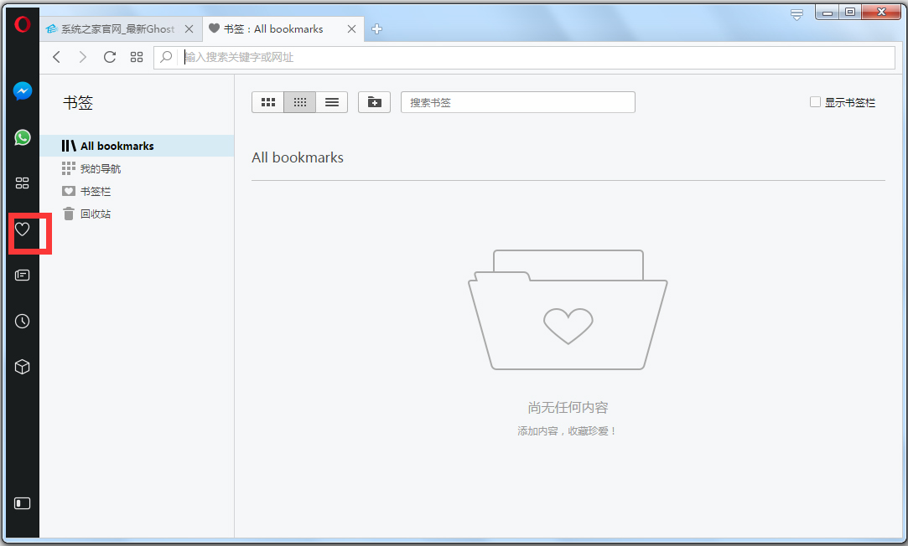Close the 系统之家官网 tab
This screenshot has width=908, height=546.
point(189,29)
